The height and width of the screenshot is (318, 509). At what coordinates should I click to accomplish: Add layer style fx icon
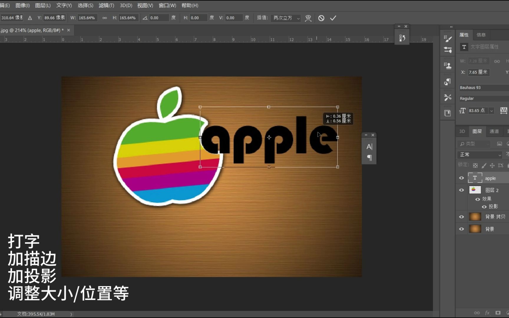tap(487, 313)
